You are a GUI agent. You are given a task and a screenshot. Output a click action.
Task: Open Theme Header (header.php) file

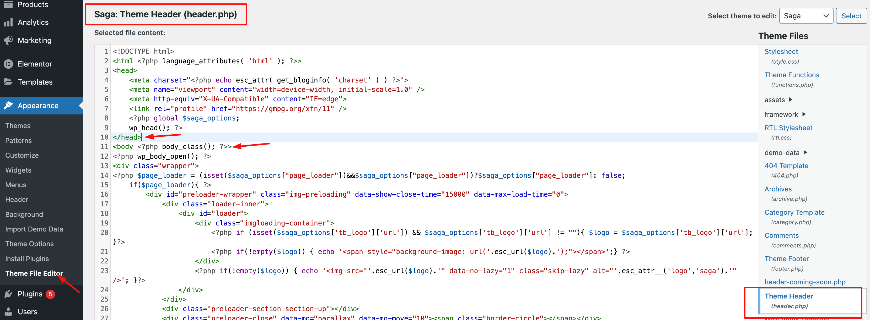tap(789, 296)
